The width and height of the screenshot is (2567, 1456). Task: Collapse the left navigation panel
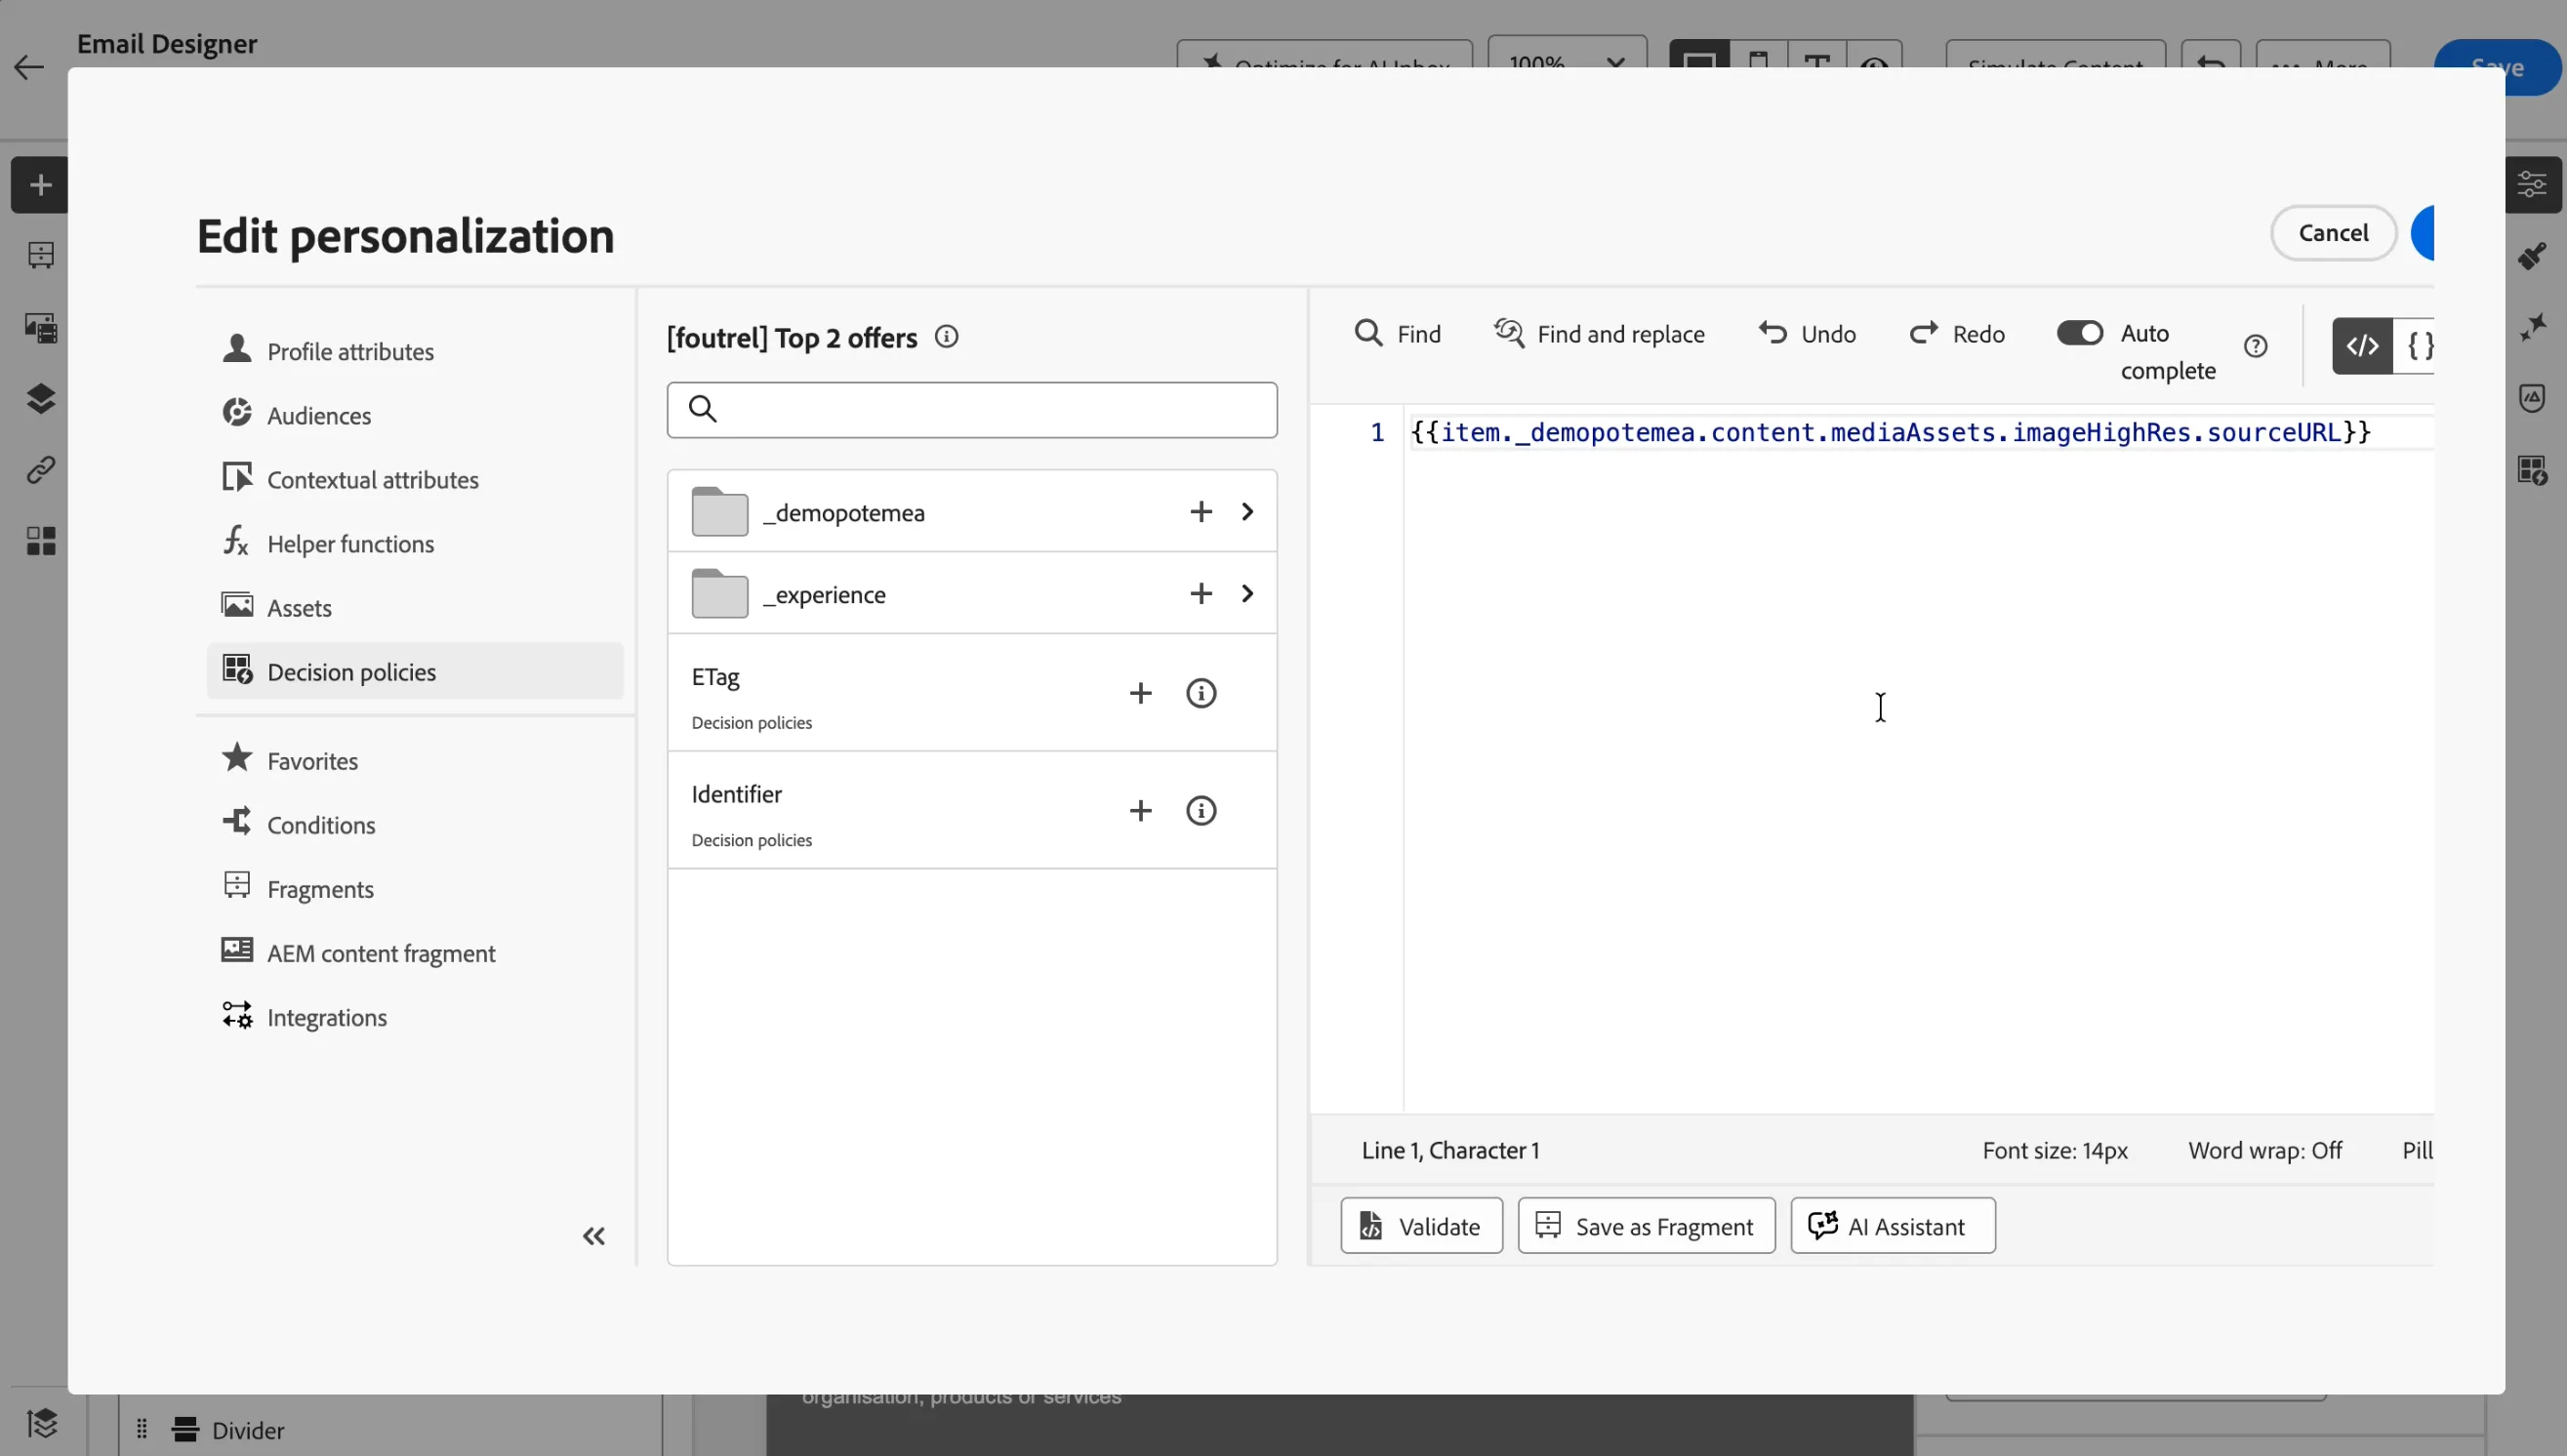click(x=594, y=1237)
